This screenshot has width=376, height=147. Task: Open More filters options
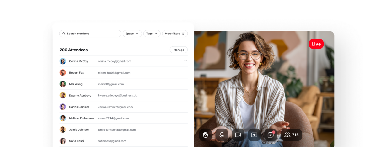pyautogui.click(x=175, y=34)
